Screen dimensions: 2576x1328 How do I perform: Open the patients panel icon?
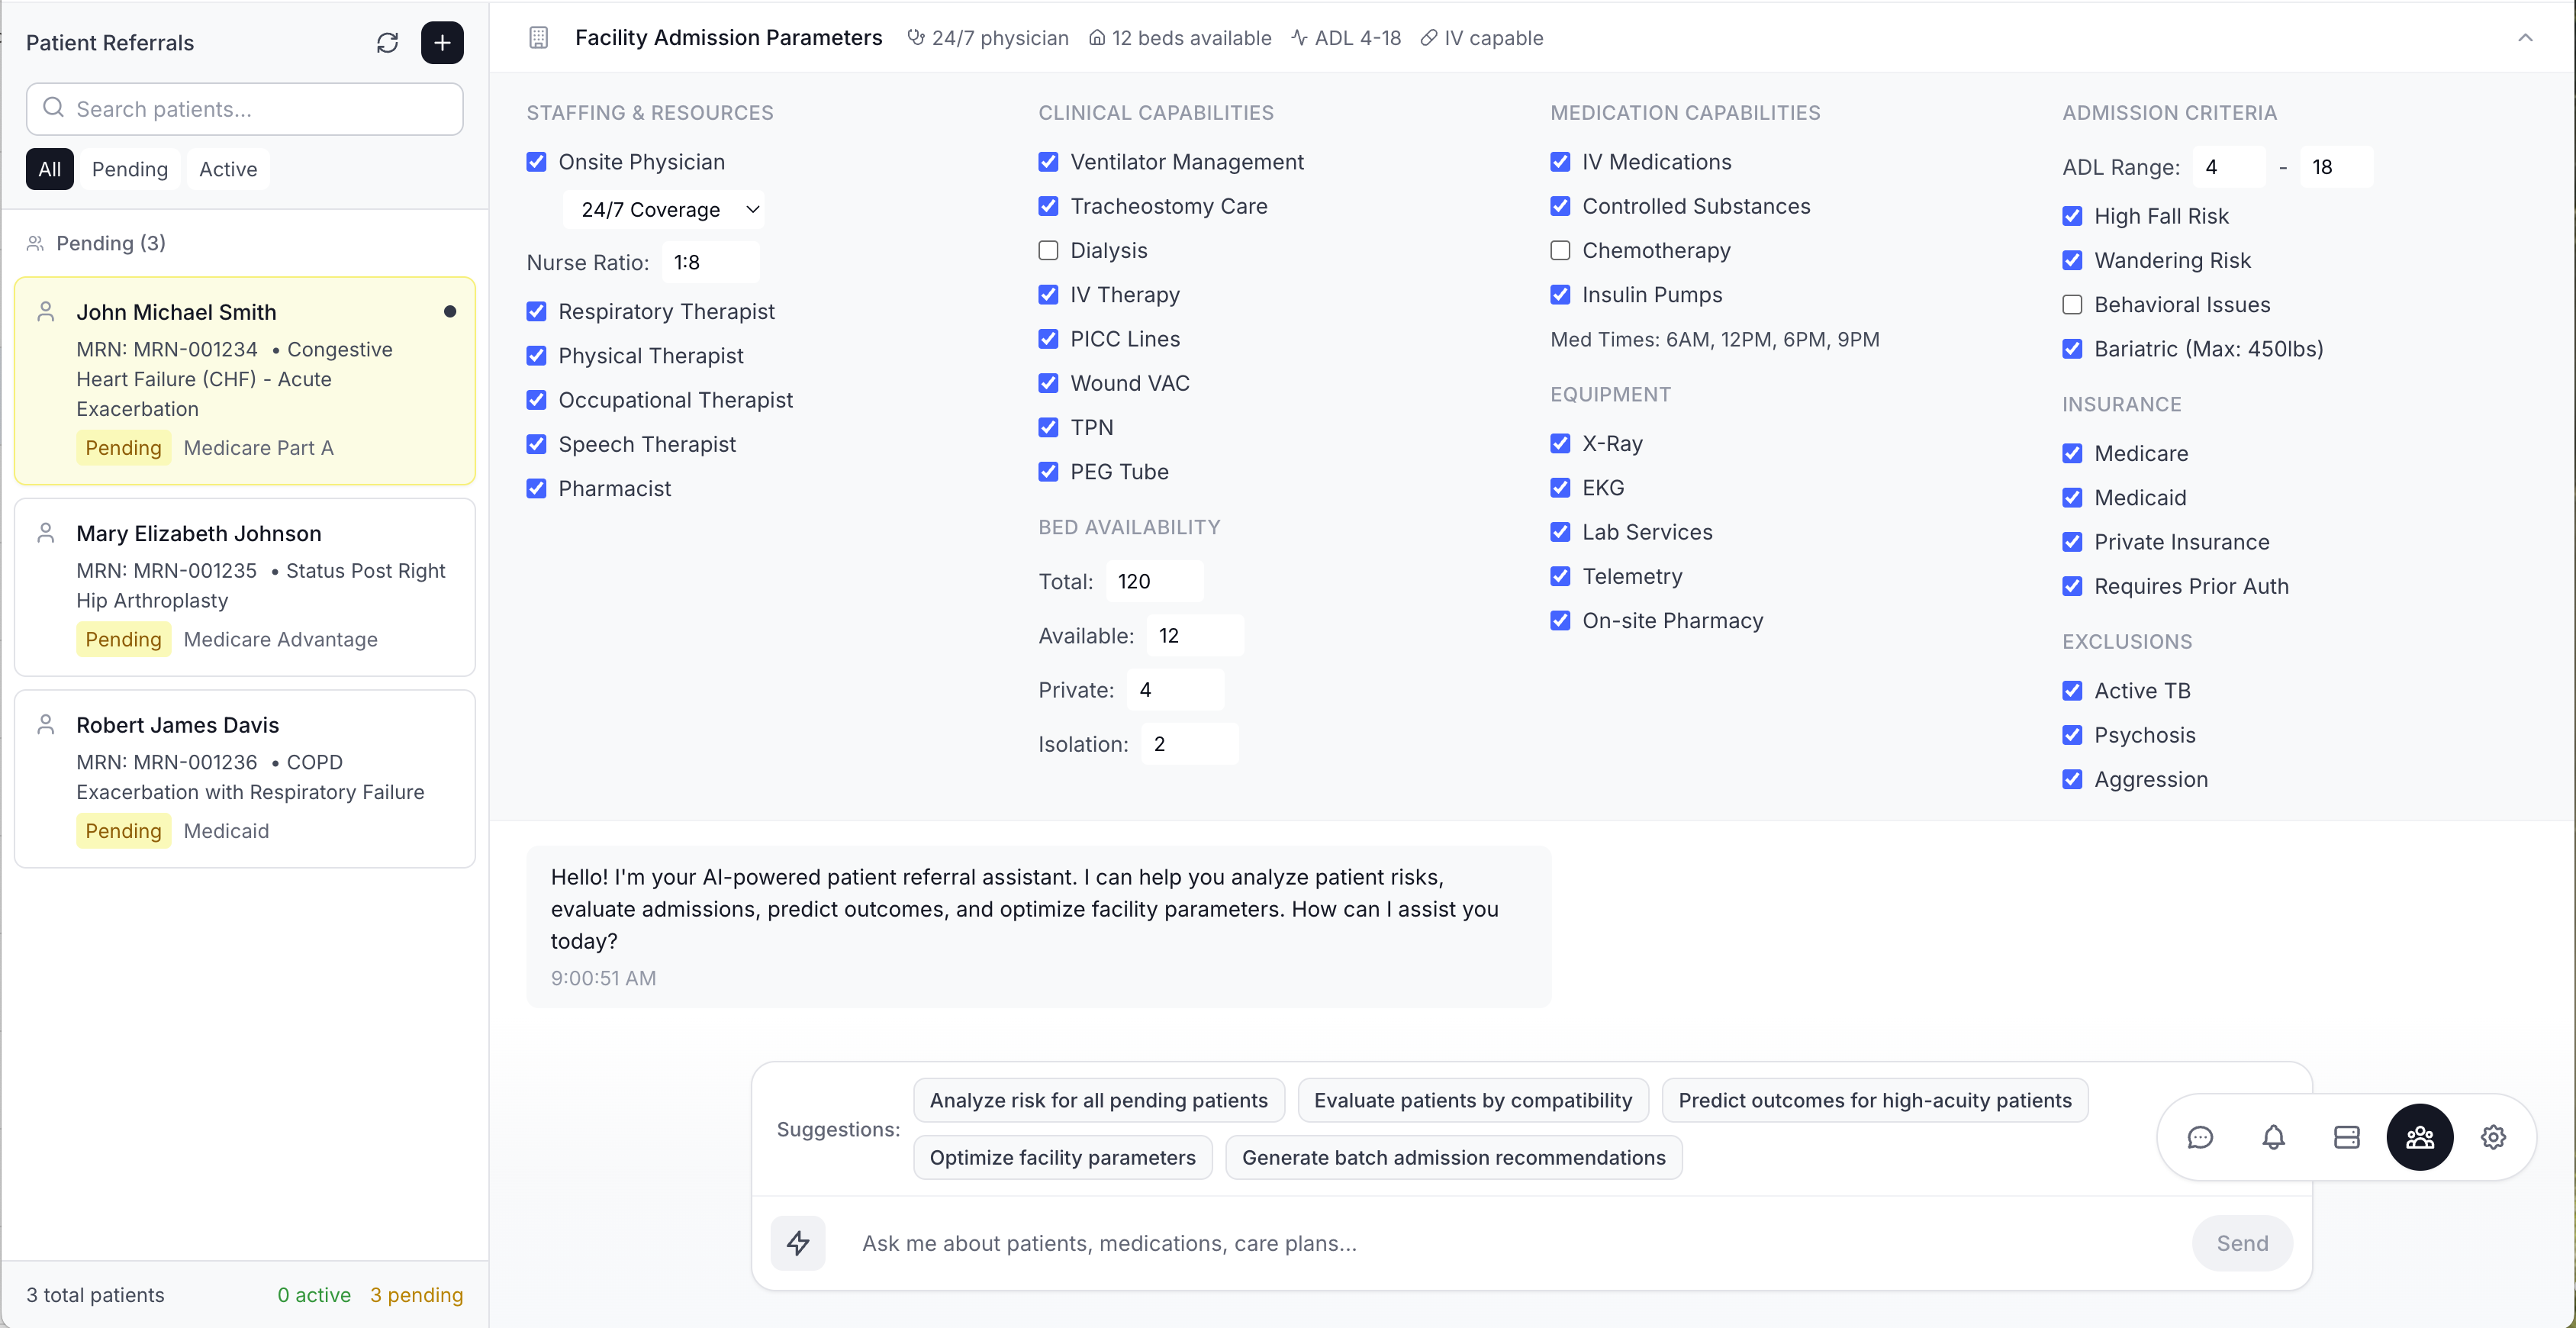2420,1137
